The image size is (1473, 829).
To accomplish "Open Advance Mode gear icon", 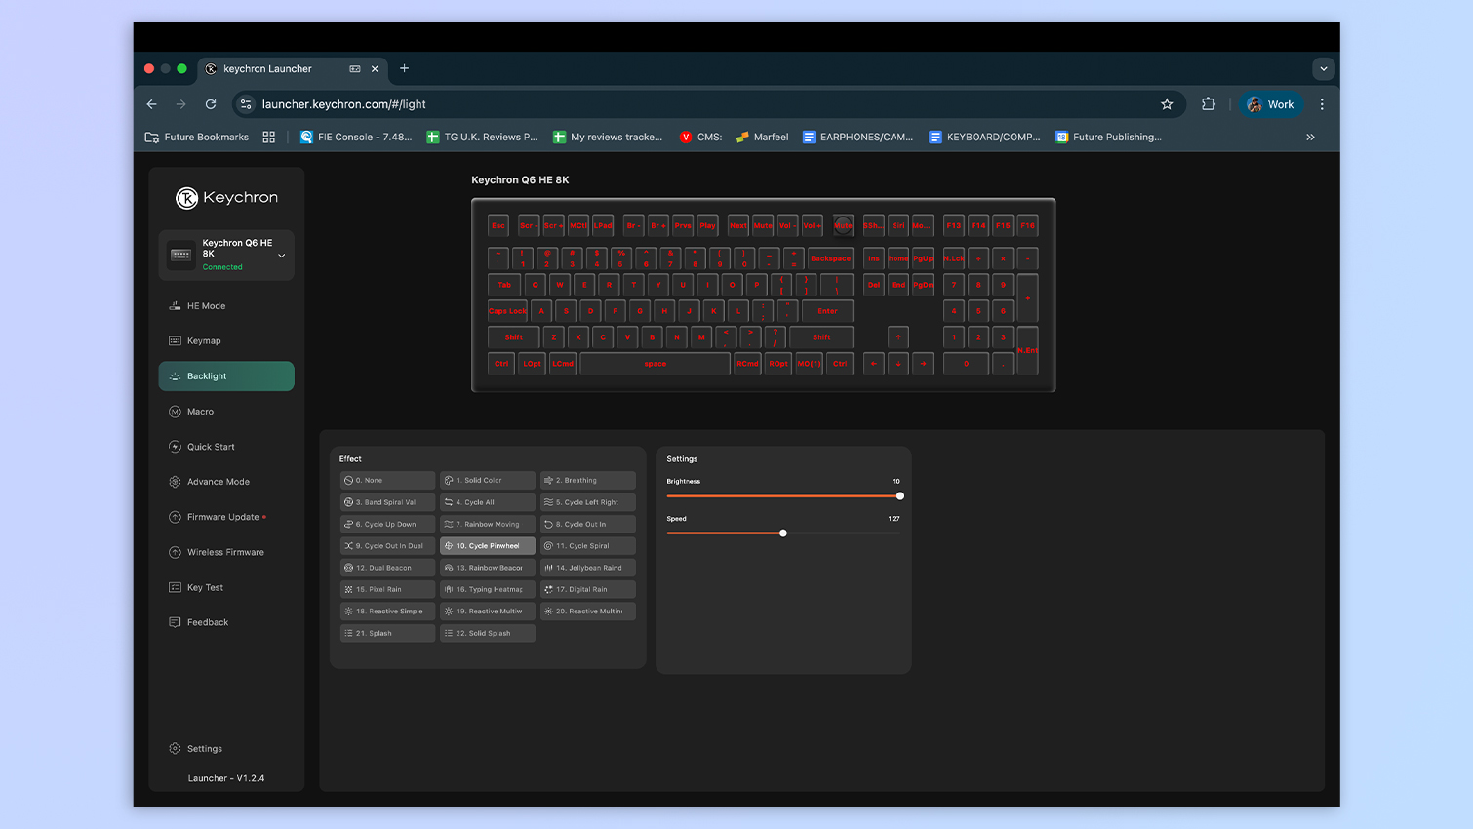I will pyautogui.click(x=177, y=481).
